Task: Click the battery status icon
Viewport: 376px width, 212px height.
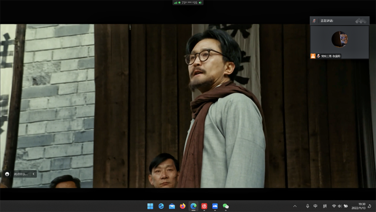Action: (346, 206)
